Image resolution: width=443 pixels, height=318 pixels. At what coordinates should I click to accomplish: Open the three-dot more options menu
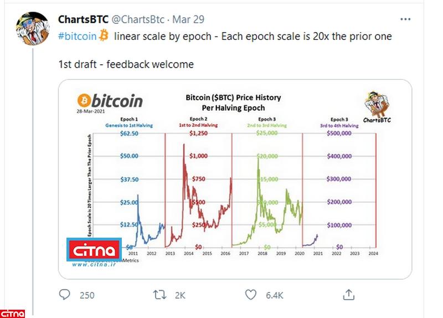405,19
